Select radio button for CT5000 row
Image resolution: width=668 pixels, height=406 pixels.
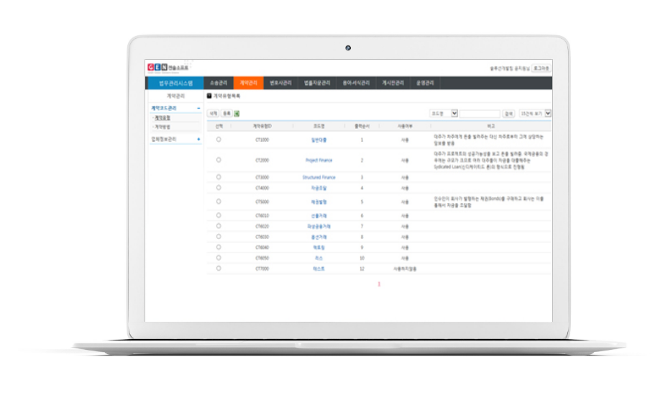pyautogui.click(x=219, y=202)
